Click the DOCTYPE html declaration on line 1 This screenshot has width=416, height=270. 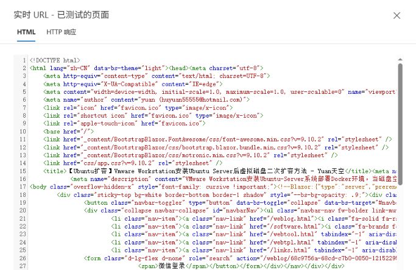[x=55, y=60]
